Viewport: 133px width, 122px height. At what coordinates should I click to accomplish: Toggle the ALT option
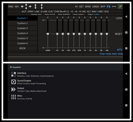click(89, 12)
